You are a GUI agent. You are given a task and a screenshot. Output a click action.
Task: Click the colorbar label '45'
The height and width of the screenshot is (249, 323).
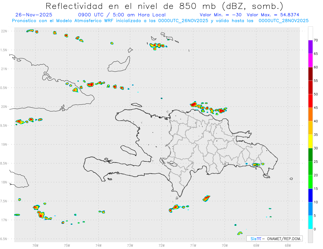[x=316, y=108]
